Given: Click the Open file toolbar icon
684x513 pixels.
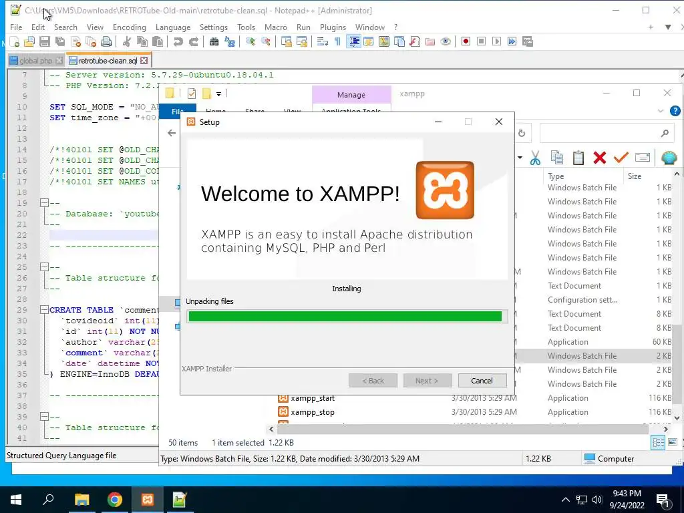Looking at the screenshot, I should (x=29, y=41).
